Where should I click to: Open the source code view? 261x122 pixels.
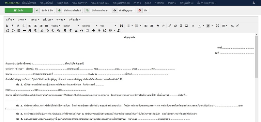pyautogui.click(x=193, y=26)
